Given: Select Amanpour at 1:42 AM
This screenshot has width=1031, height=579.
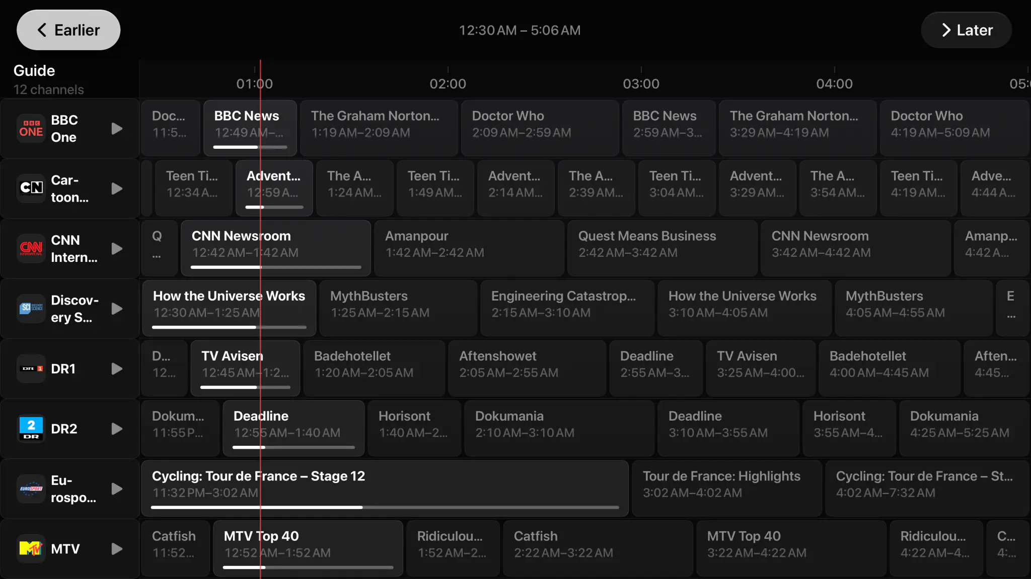Looking at the screenshot, I should [469, 248].
